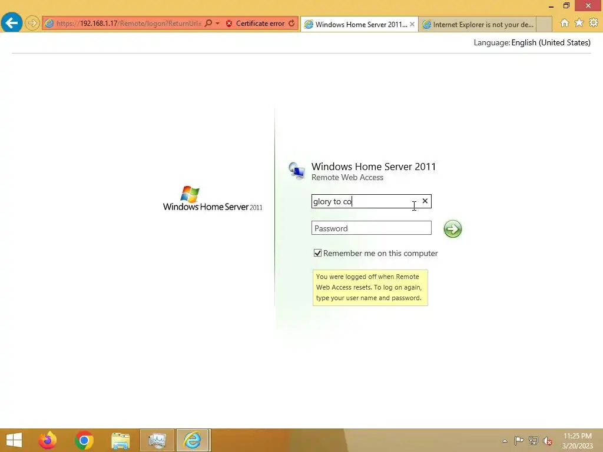Image resolution: width=603 pixels, height=452 pixels.
Task: Close the Windows Home Server 2011 tab
Action: click(412, 24)
